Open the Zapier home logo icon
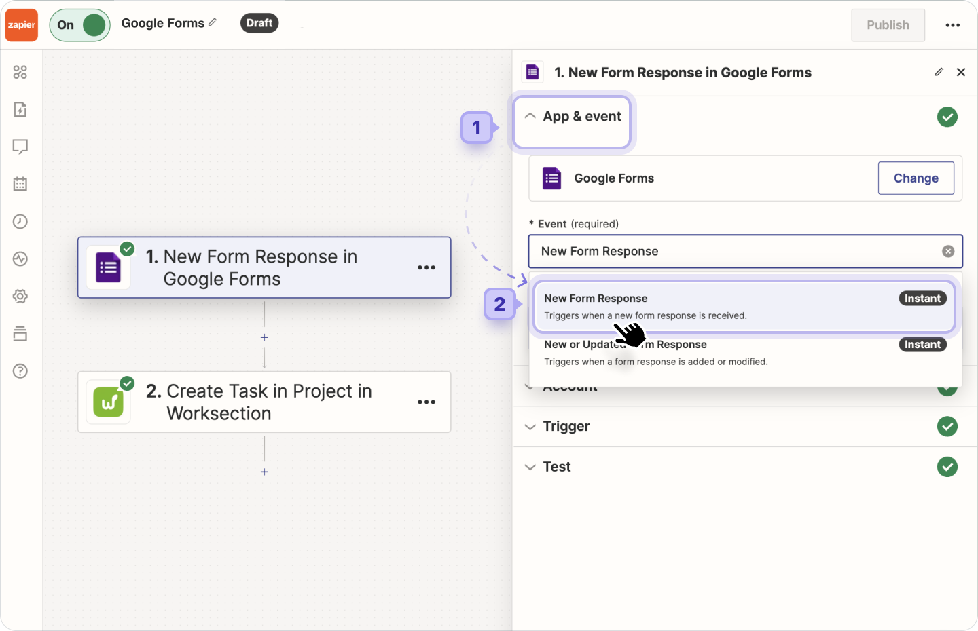This screenshot has width=978, height=631. 21,24
